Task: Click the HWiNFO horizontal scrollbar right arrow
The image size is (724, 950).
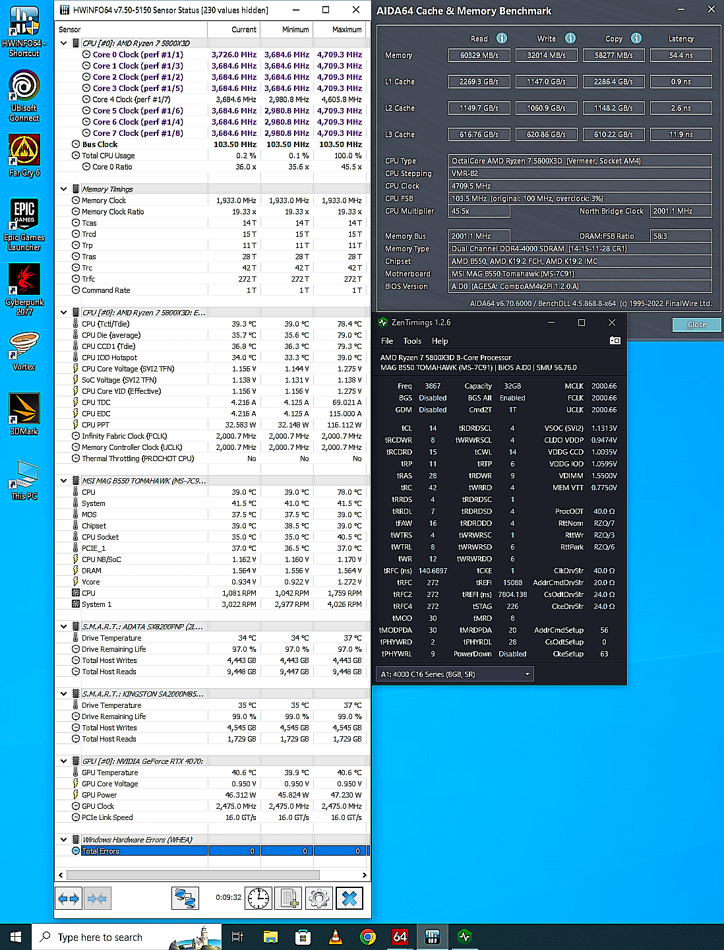Action: 364,875
